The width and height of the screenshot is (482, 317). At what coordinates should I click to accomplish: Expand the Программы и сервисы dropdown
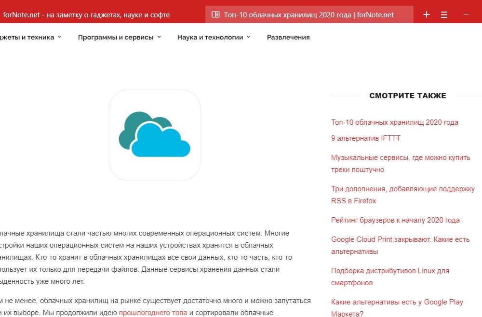pyautogui.click(x=119, y=37)
